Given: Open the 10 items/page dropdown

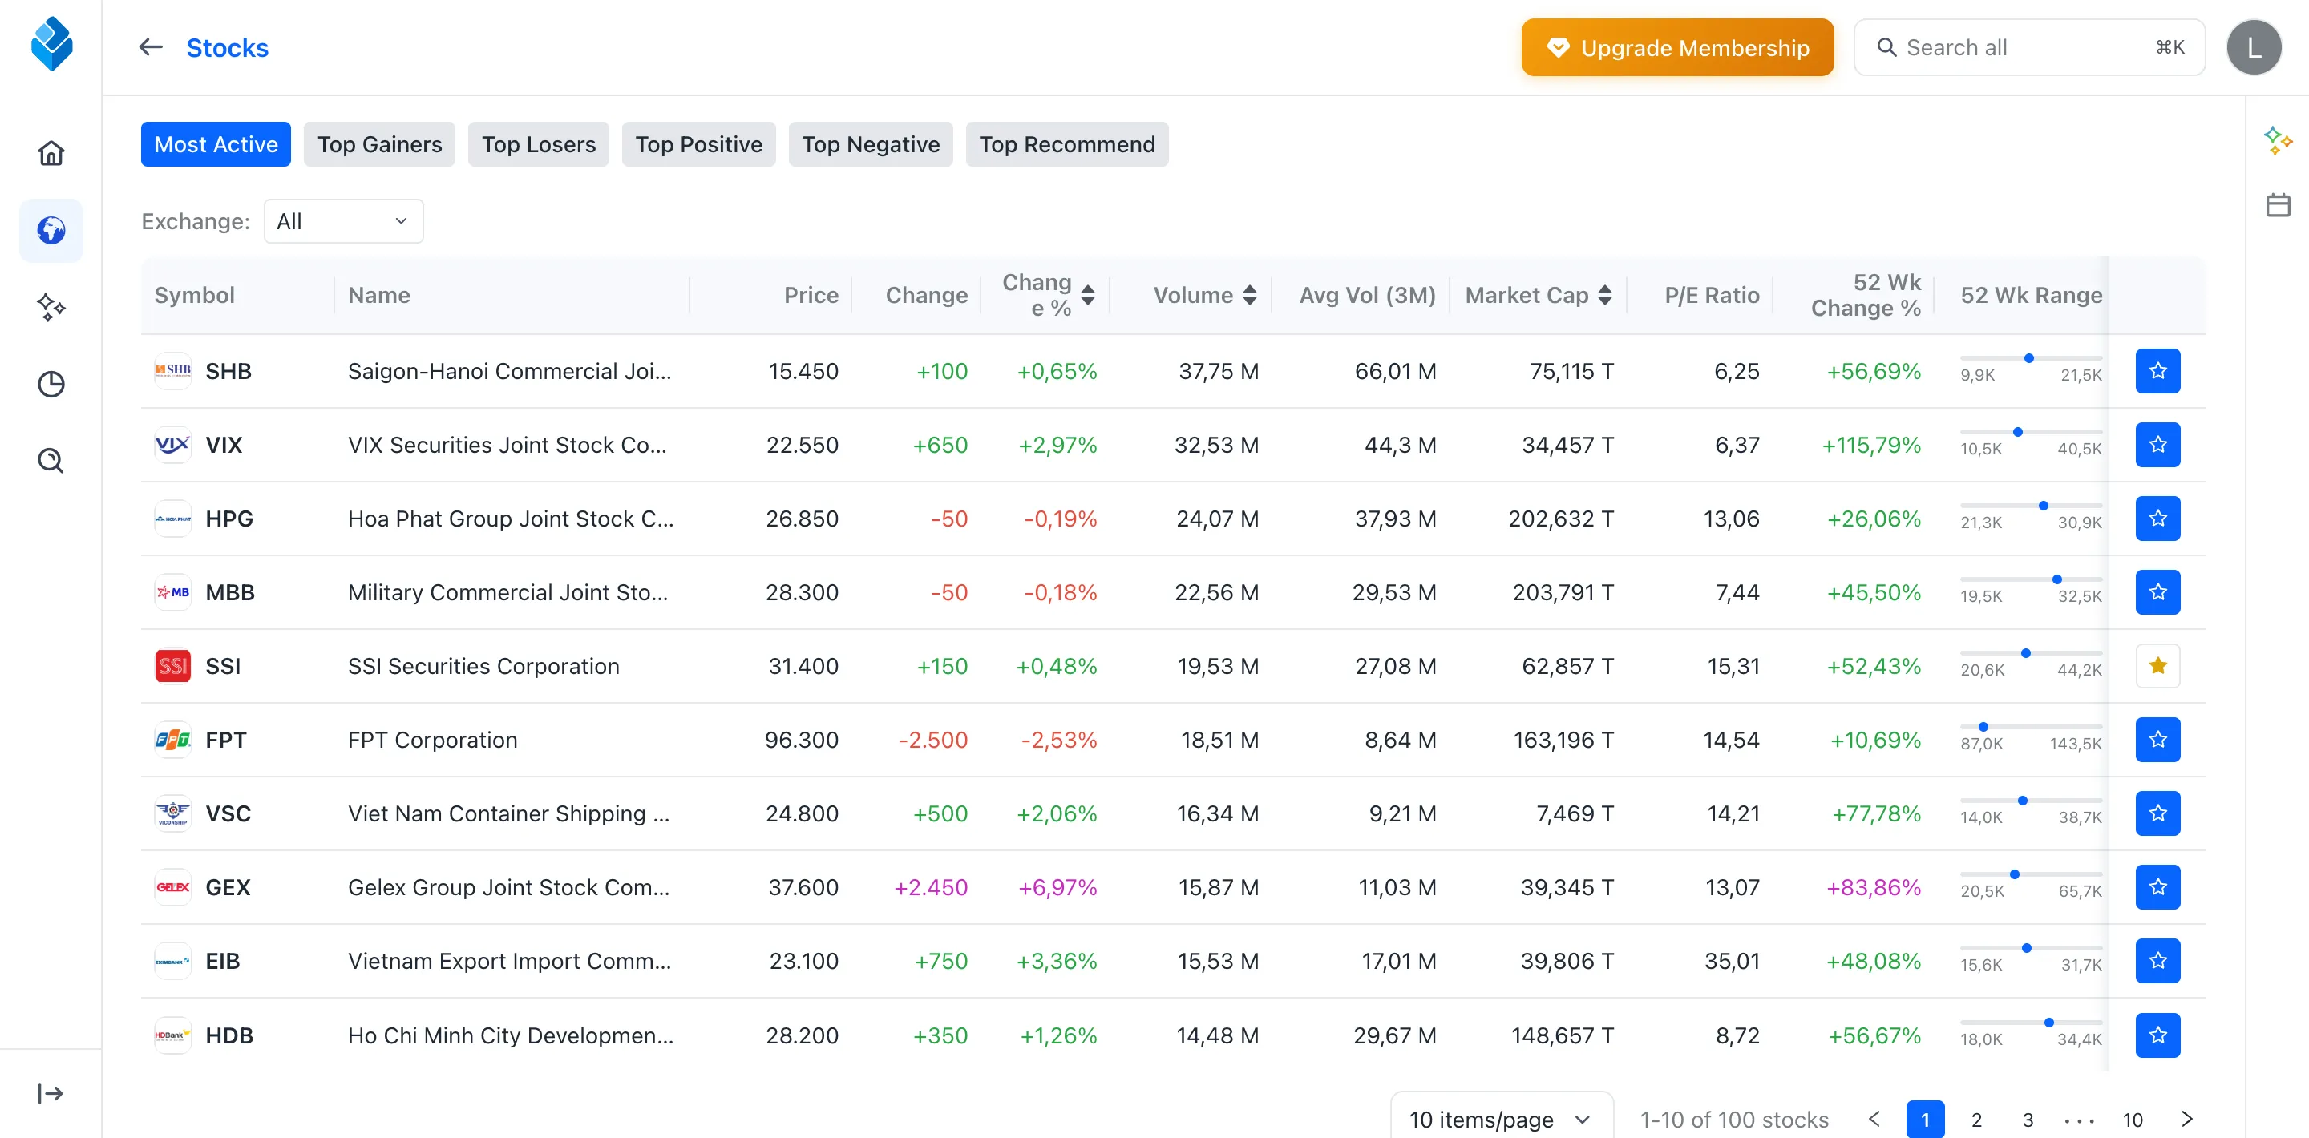Looking at the screenshot, I should [x=1501, y=1118].
